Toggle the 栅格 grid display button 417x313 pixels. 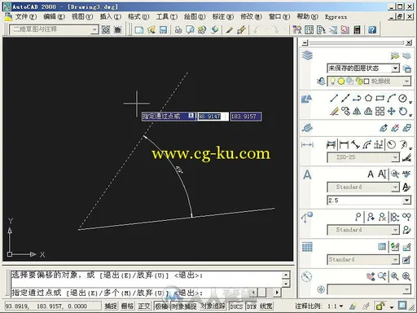(x=127, y=306)
